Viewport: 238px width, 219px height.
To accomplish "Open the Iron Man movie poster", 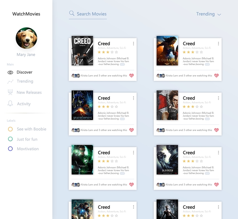I will [82, 209].
